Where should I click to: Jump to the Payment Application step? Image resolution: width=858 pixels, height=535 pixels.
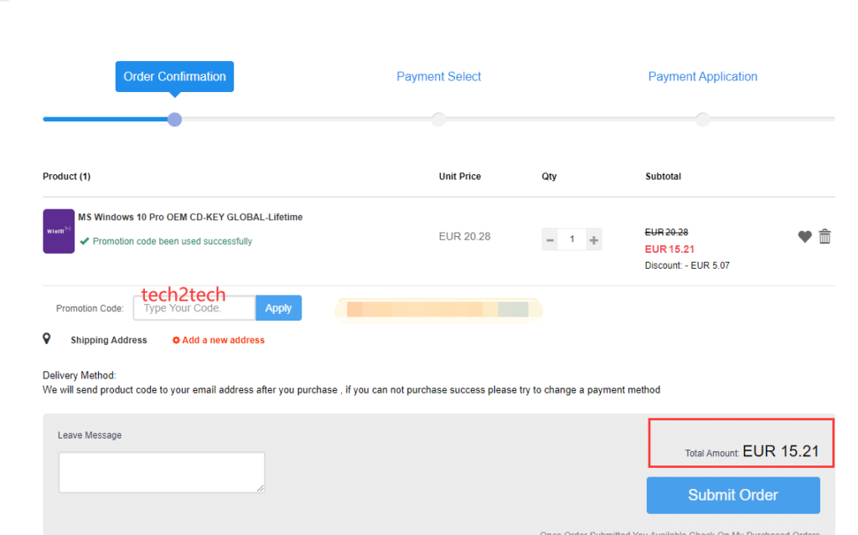702,76
